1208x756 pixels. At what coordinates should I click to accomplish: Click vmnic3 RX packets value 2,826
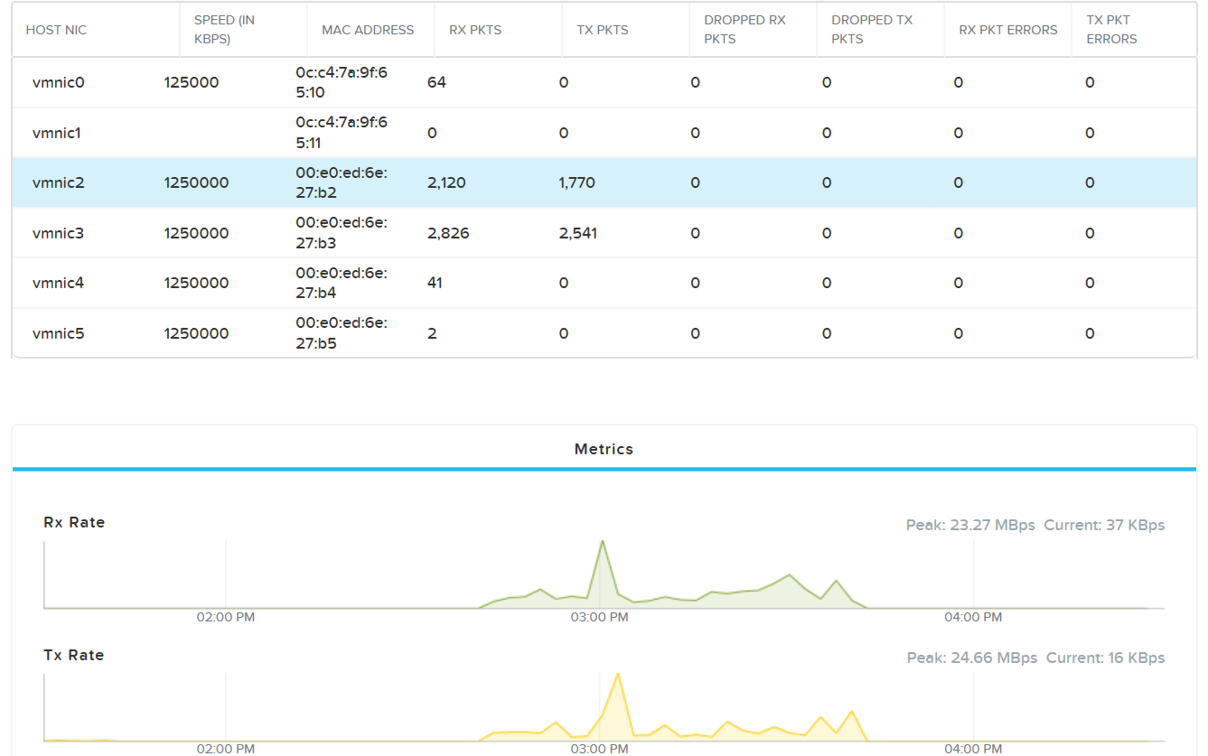click(448, 233)
